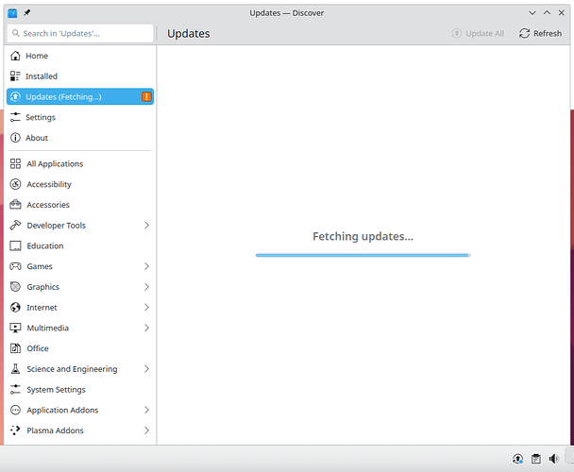Open the Graphics category label
The width and height of the screenshot is (574, 472).
point(42,287)
